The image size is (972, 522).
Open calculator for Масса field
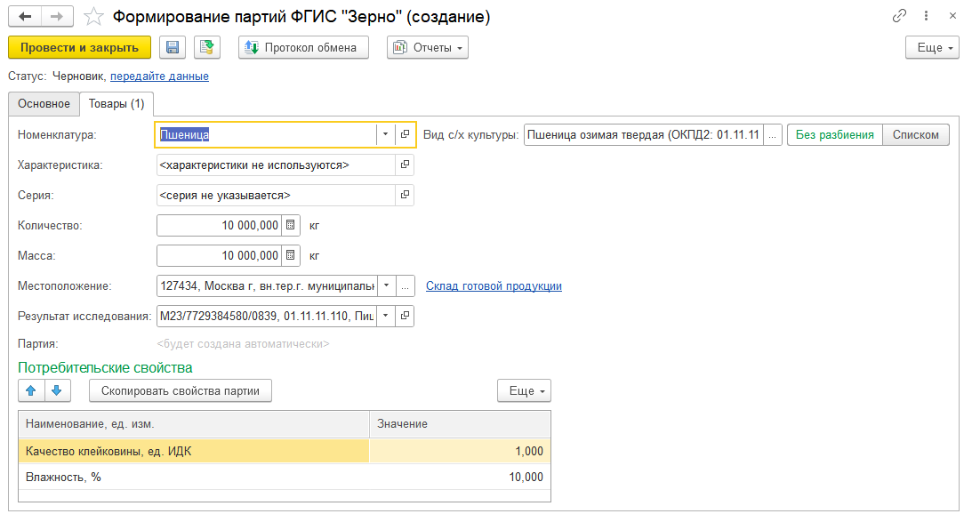(x=291, y=256)
